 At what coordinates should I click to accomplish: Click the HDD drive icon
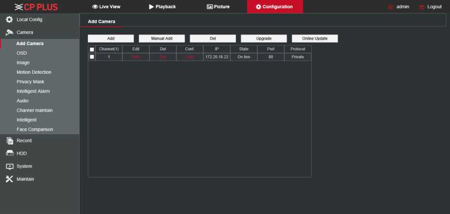coord(9,154)
